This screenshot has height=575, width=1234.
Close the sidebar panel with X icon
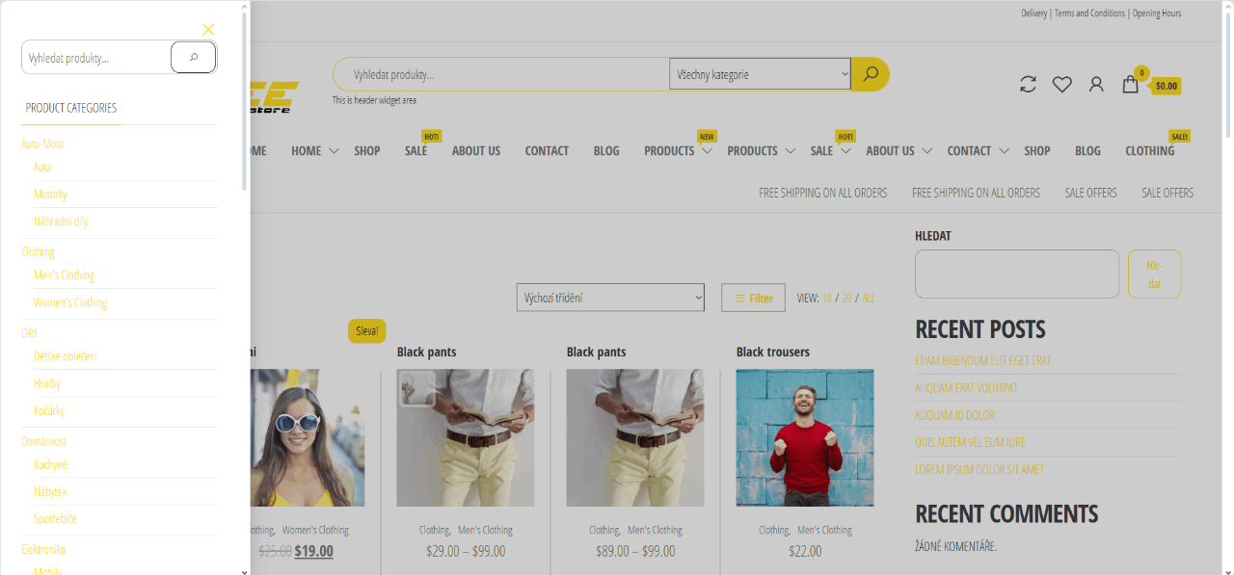coord(208,30)
